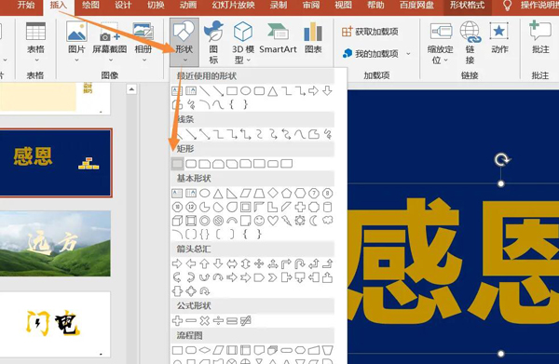
Task: Switch to the 审阅 tab
Action: click(310, 5)
